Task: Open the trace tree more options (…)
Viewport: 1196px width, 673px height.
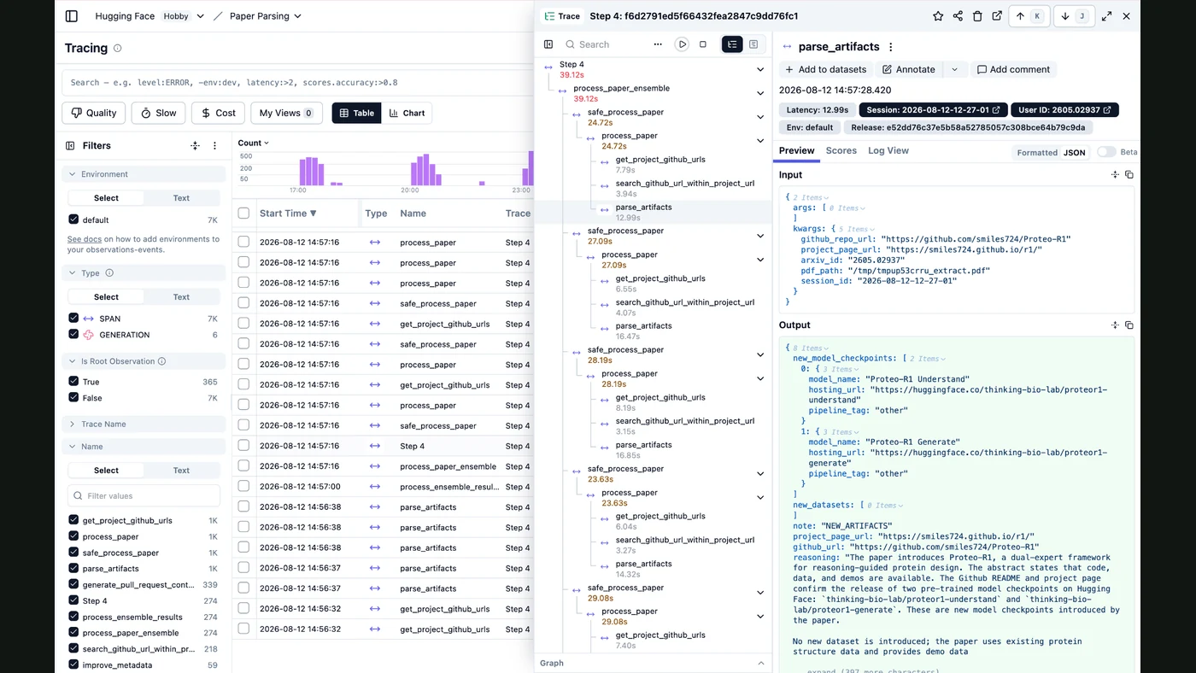Action: tap(658, 44)
